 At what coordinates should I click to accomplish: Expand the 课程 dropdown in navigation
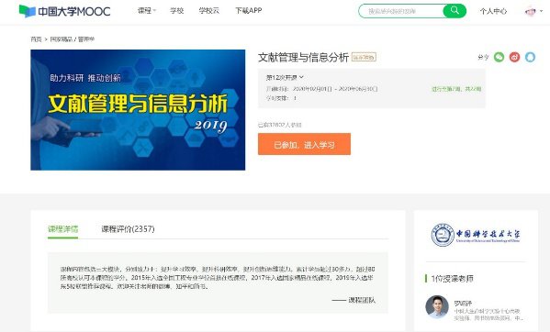click(147, 11)
